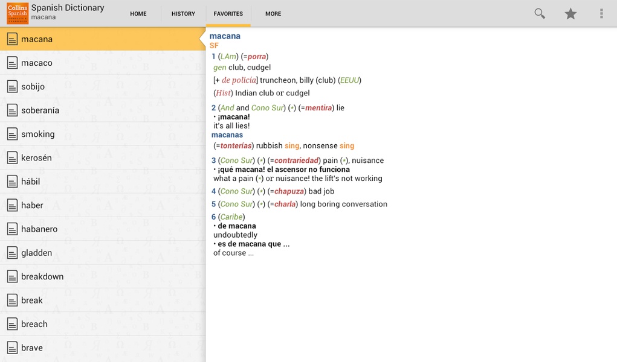The width and height of the screenshot is (617, 362).
Task: Click the document icon beside macaco
Action: pos(12,63)
